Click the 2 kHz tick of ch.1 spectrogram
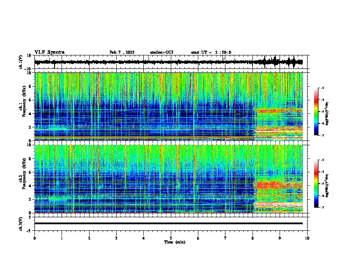This screenshot has height=267, width=346. pos(30,127)
